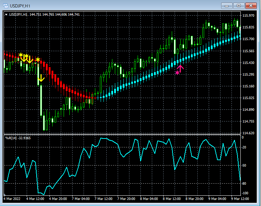The image size is (261, 206).
Task: Click price label 115.565 on price scale
Action: pyautogui.click(x=248, y=51)
